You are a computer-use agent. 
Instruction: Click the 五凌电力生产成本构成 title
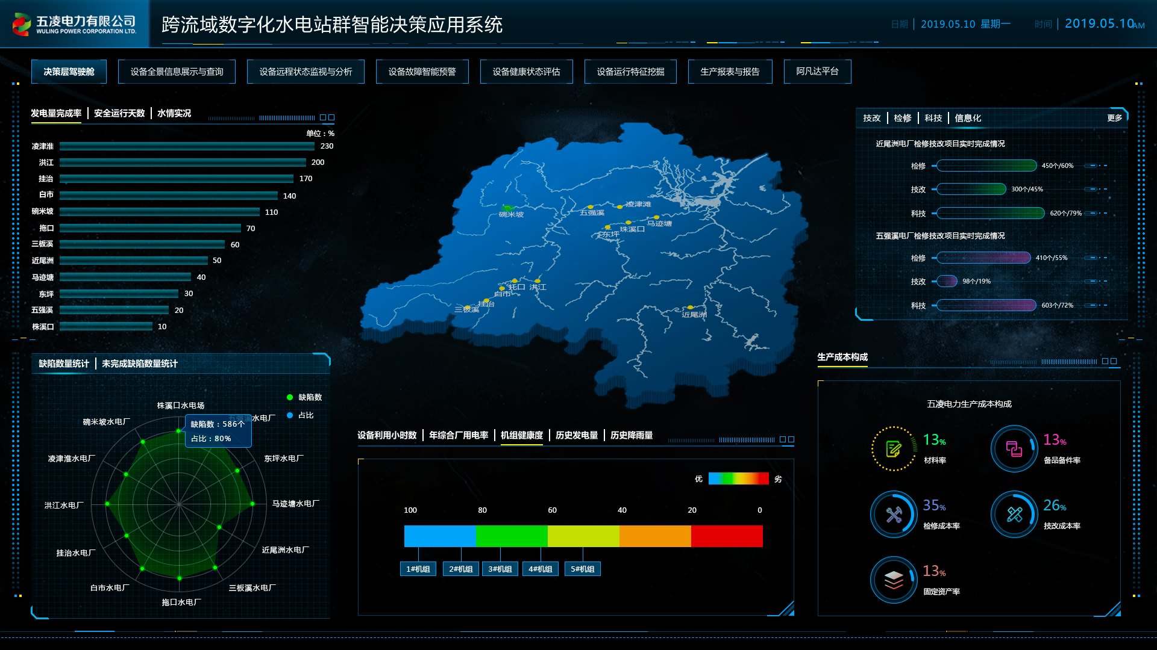pyautogui.click(x=969, y=404)
